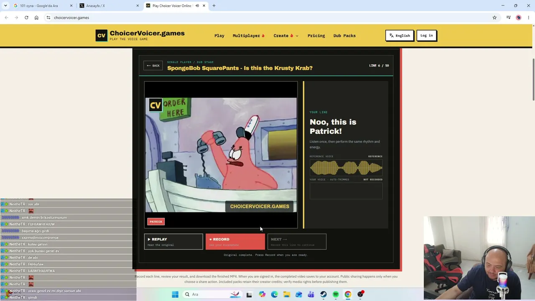Click the disabled Next button
Screen dimensions: 535x301
[x=297, y=242]
